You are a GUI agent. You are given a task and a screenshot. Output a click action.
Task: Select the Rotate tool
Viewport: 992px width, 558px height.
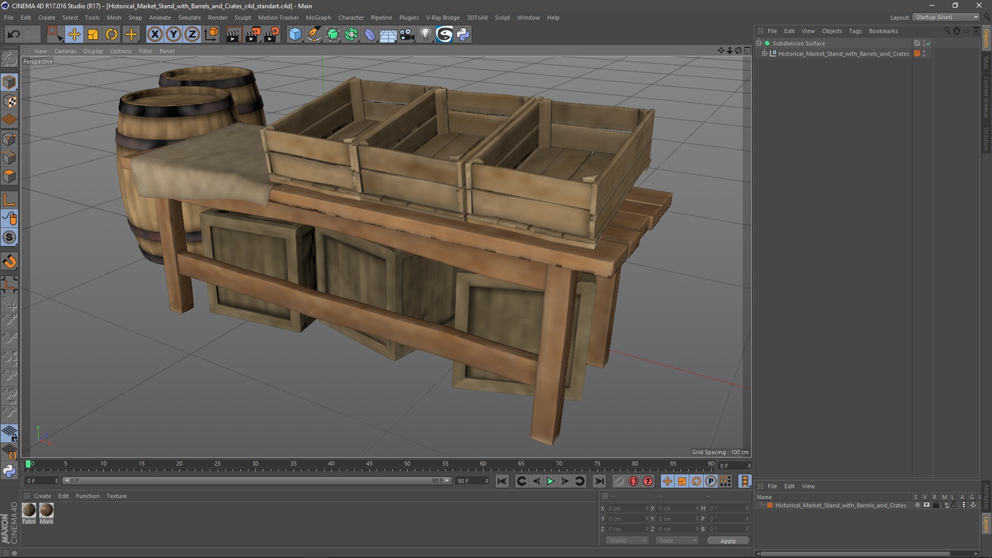pos(112,35)
